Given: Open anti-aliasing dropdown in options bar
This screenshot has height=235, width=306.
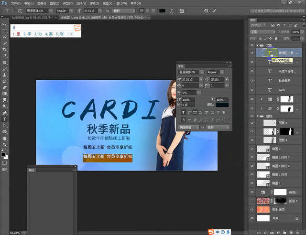Looking at the screenshot, I should click(x=124, y=11).
